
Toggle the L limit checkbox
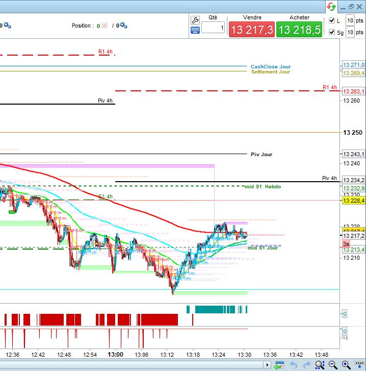[332, 20]
